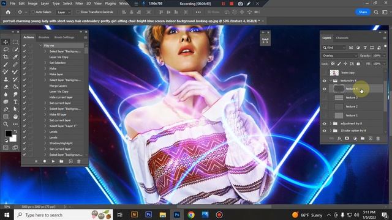Select the Eyedropper tool
Image resolution: width=392 pixels, height=220 pixels.
pyautogui.click(x=15, y=57)
